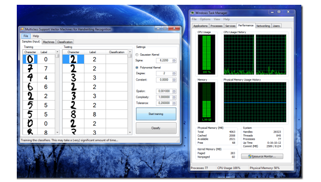
Task: Click the SVM application title bar icon
Action: point(22,29)
